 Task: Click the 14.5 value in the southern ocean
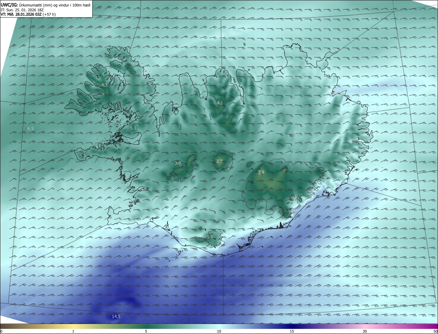coord(116,317)
